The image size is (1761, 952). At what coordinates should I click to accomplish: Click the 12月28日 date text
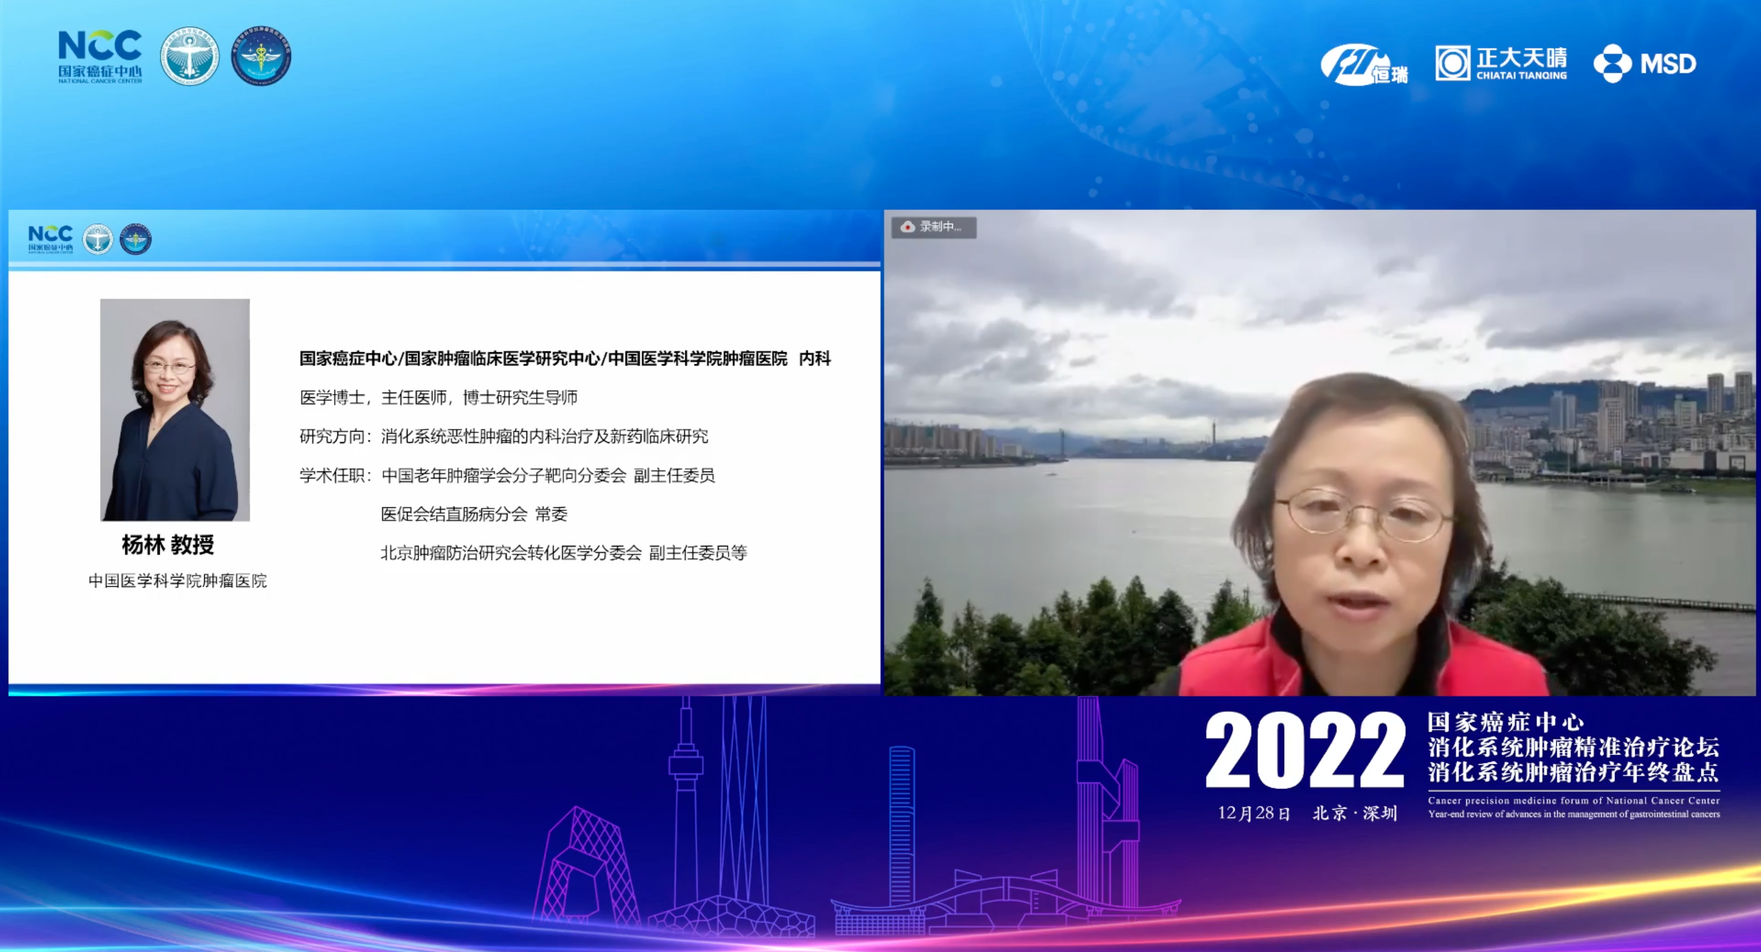click(1254, 813)
